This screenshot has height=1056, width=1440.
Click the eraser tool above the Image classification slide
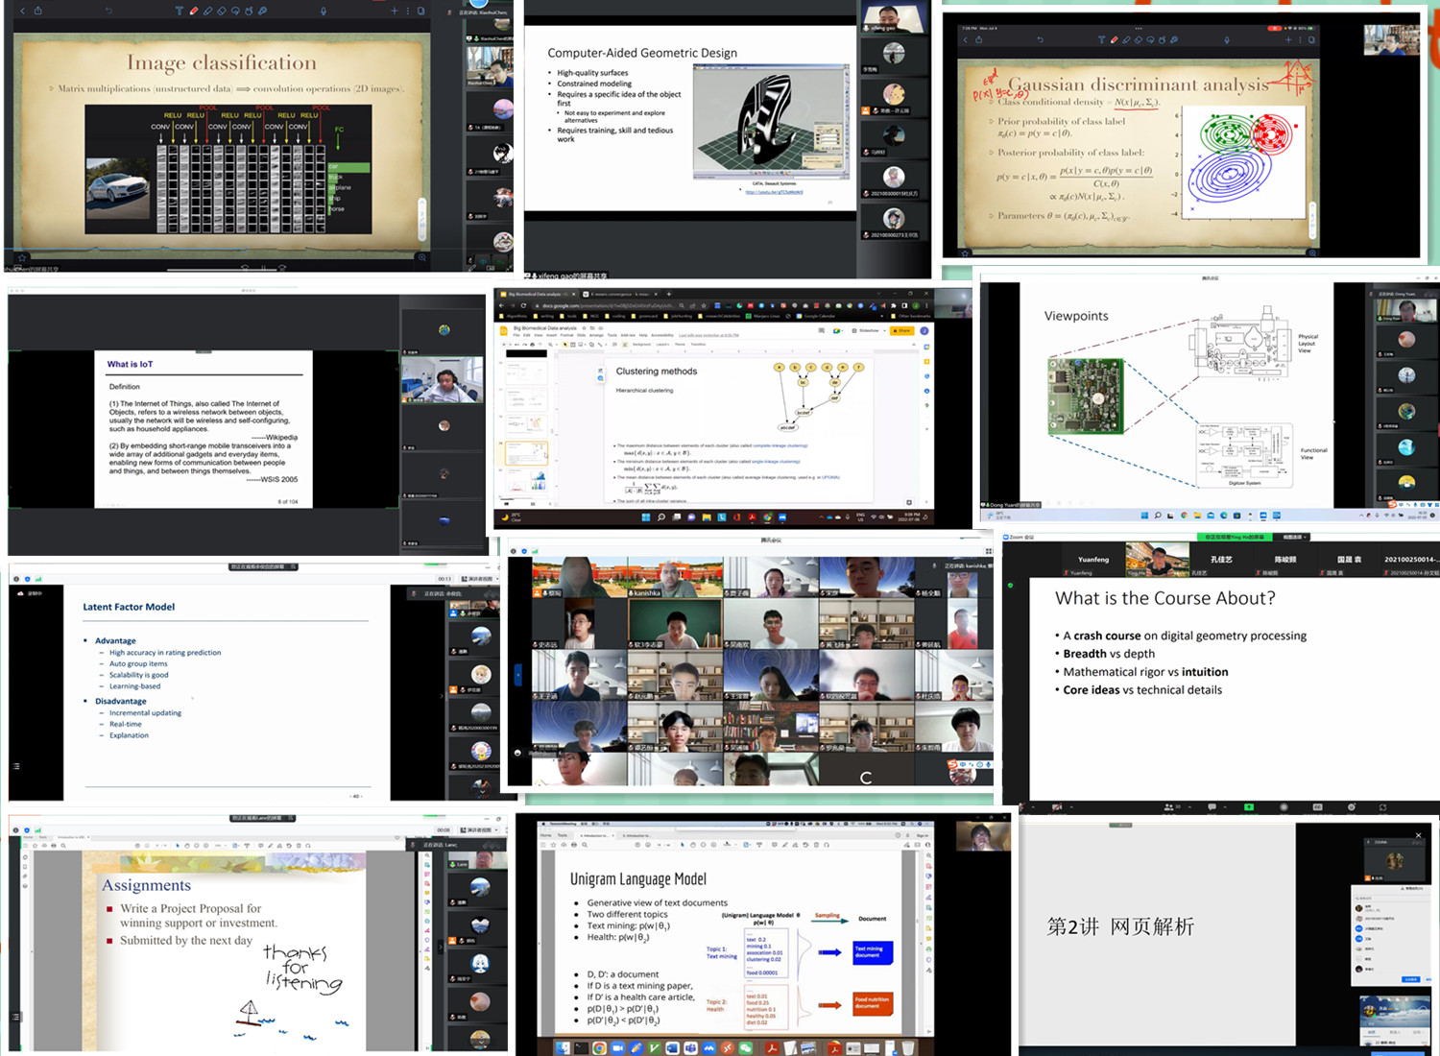(221, 12)
